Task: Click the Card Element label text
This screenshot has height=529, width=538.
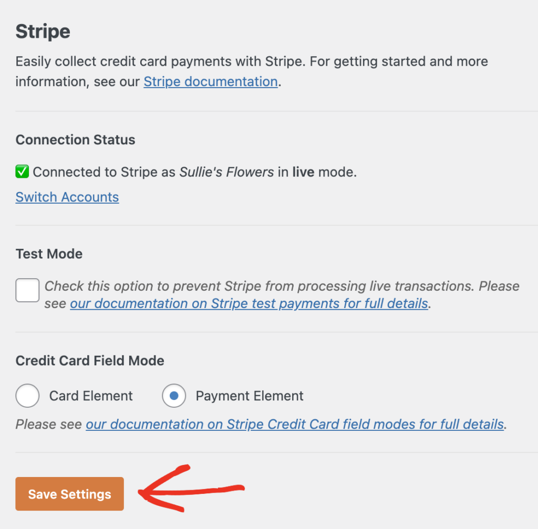Action: pyautogui.click(x=90, y=396)
